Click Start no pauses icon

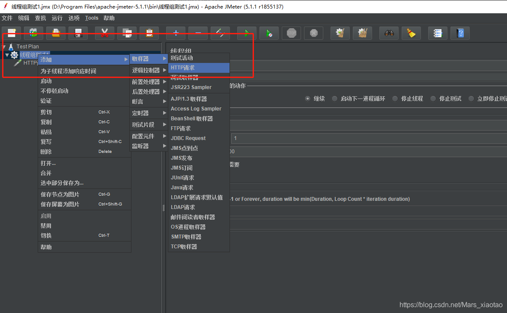(269, 33)
